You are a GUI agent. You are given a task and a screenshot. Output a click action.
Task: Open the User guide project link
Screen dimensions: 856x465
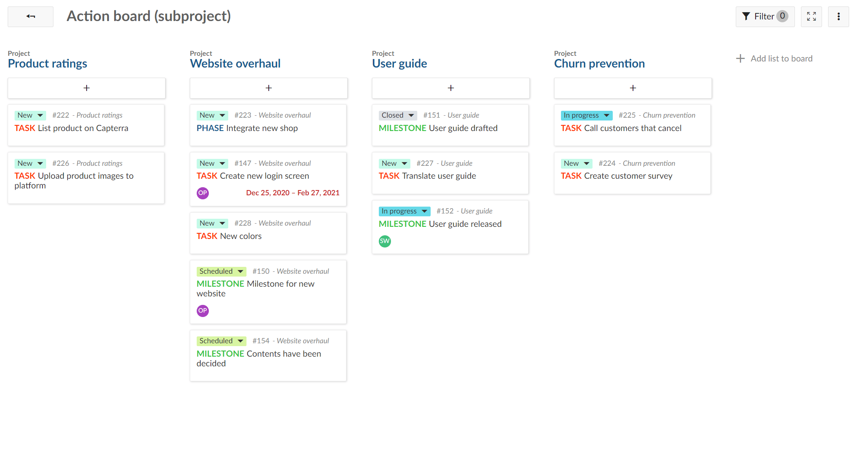399,63
